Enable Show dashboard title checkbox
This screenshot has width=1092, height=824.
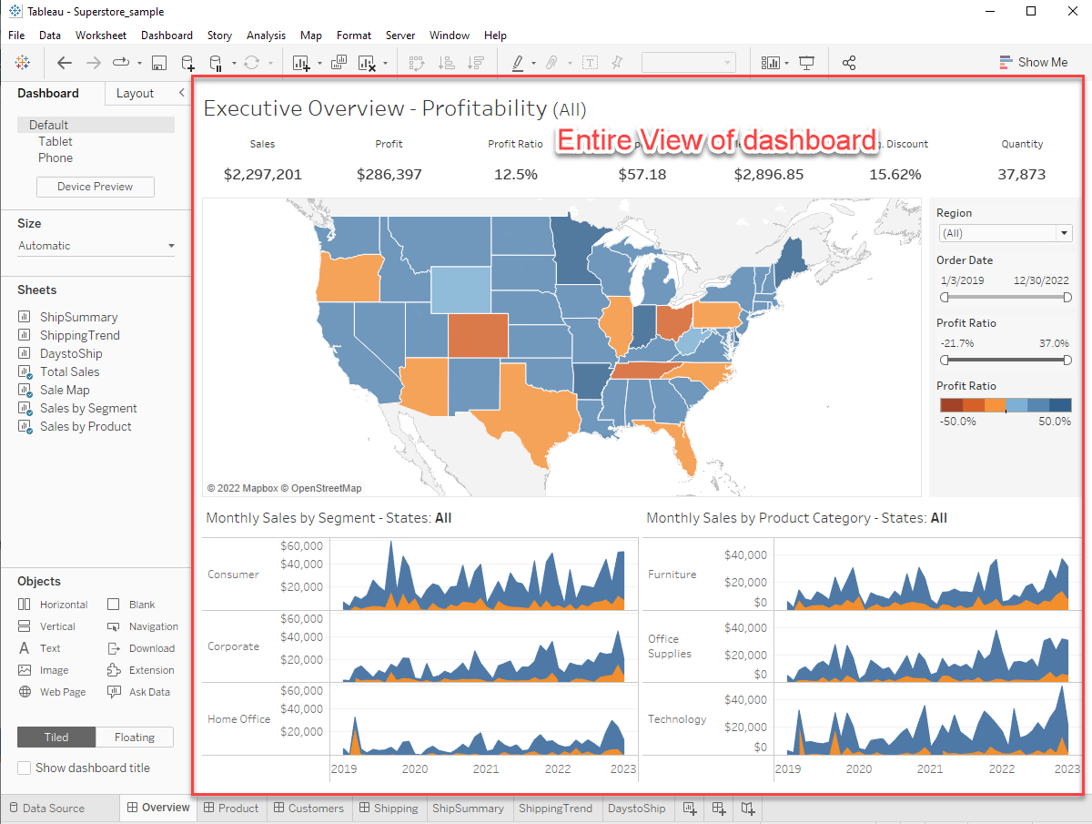25,768
